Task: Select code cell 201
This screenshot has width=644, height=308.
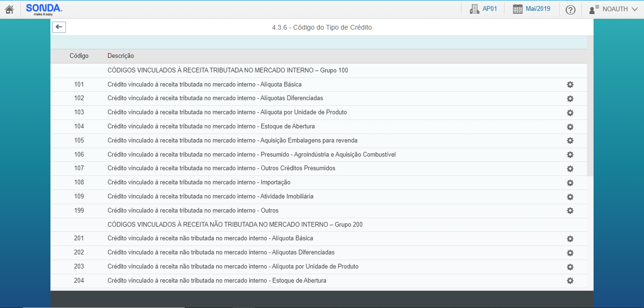Action: coord(79,238)
